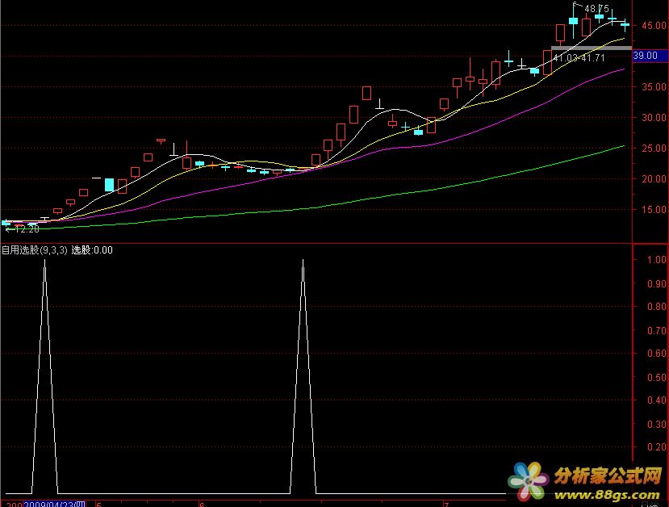Click the gray gap marker bar
The height and width of the screenshot is (507, 669).
592,48
